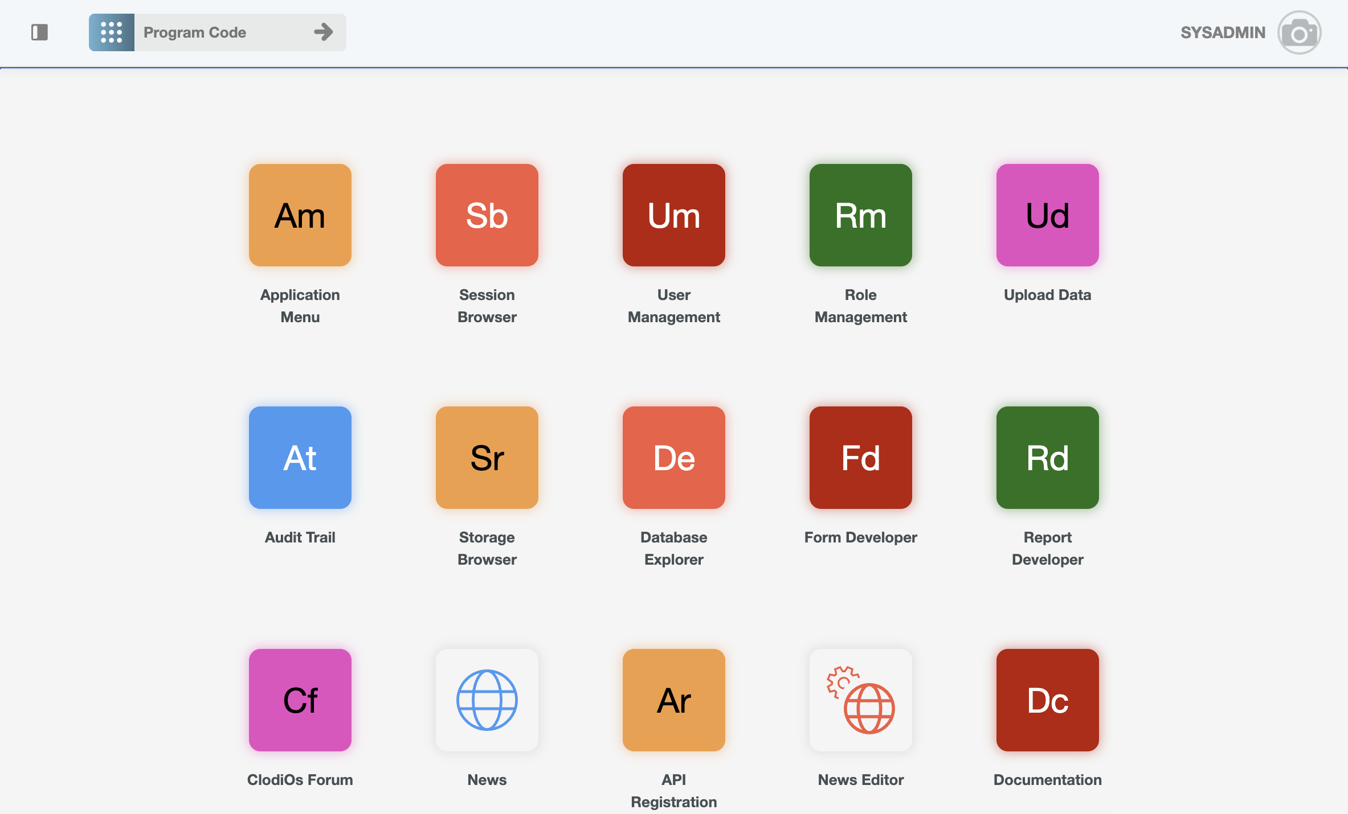Click the apps grid button
The width and height of the screenshot is (1348, 814).
point(112,32)
